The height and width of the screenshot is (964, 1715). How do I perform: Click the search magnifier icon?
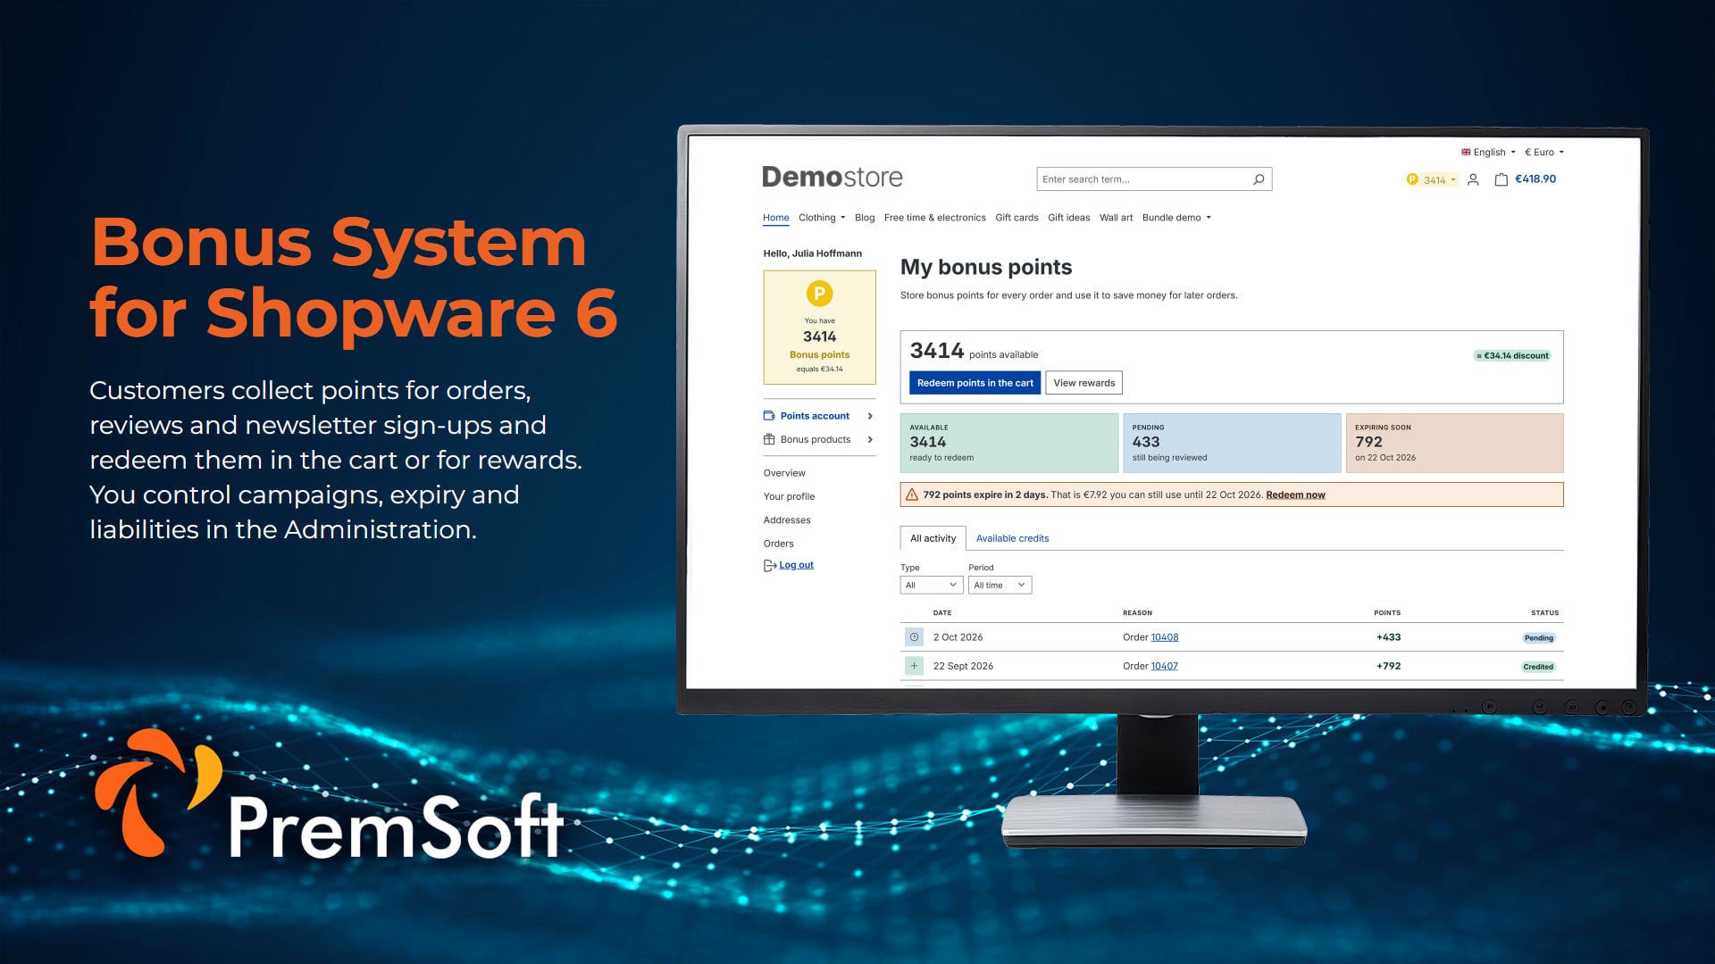[x=1259, y=179]
